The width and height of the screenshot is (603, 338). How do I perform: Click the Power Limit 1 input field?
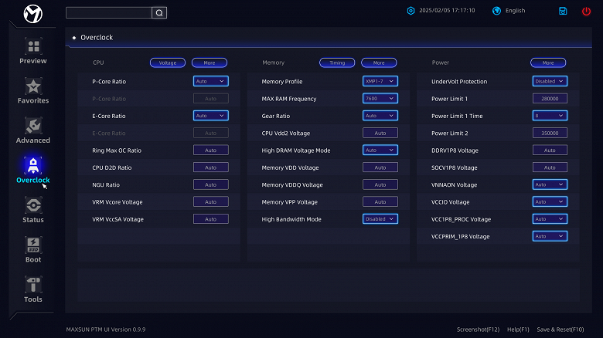[549, 99]
